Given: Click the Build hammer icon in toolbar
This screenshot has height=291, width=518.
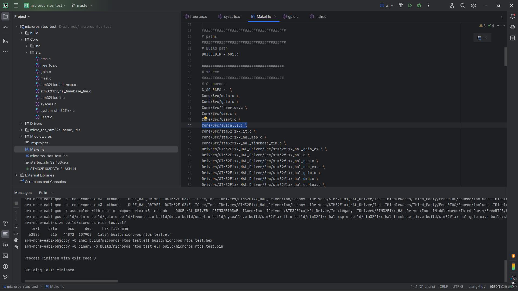Looking at the screenshot, I should pos(401,5).
